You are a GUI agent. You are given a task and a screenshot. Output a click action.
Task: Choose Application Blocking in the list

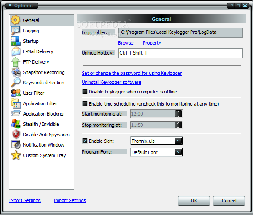42,114
